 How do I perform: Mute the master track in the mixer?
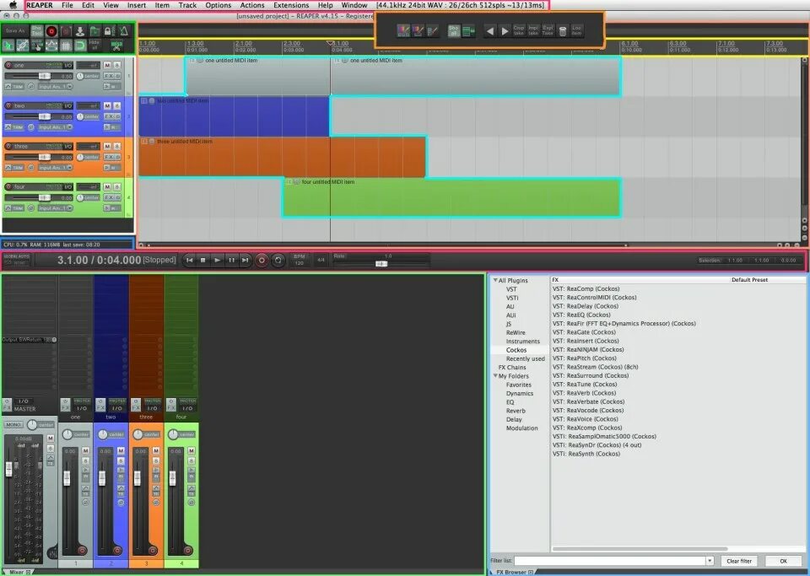tap(51, 439)
